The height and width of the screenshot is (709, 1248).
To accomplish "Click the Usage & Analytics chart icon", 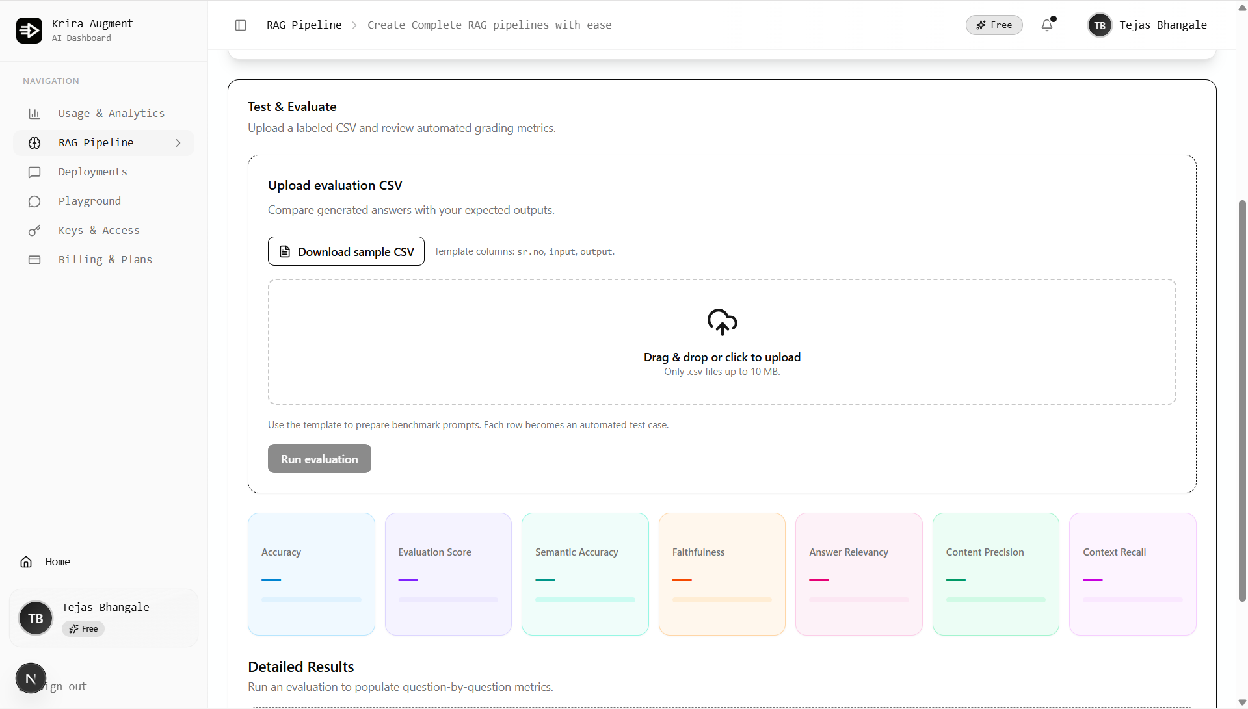I will click(34, 114).
